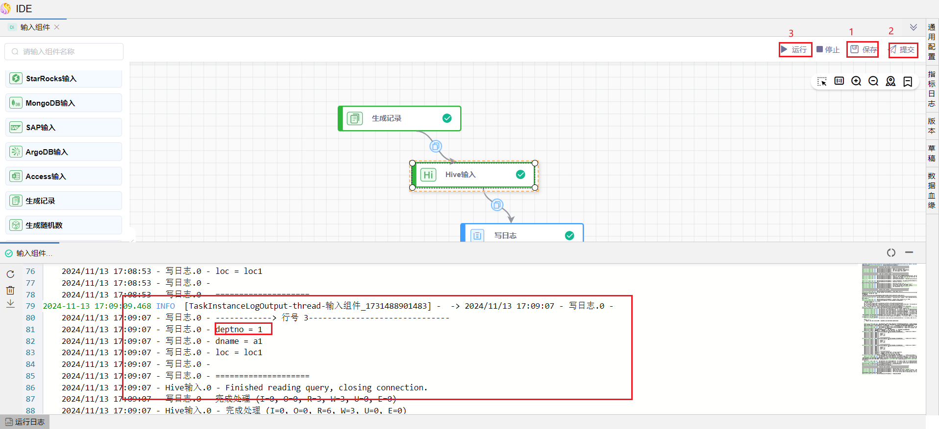Open the 通用配置 side panel
939x429 pixels.
point(932,42)
